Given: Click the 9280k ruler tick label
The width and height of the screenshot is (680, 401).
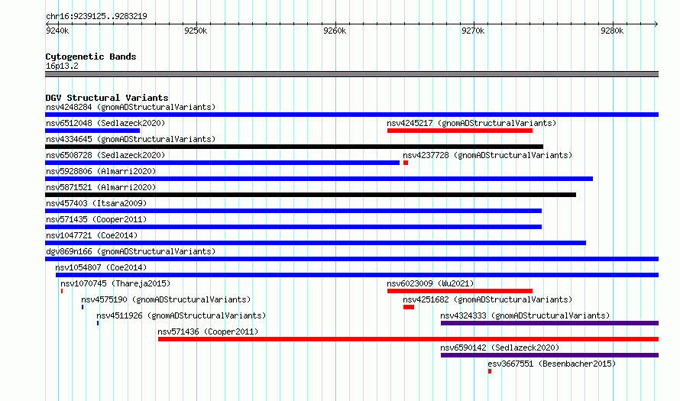Looking at the screenshot, I should [x=612, y=31].
